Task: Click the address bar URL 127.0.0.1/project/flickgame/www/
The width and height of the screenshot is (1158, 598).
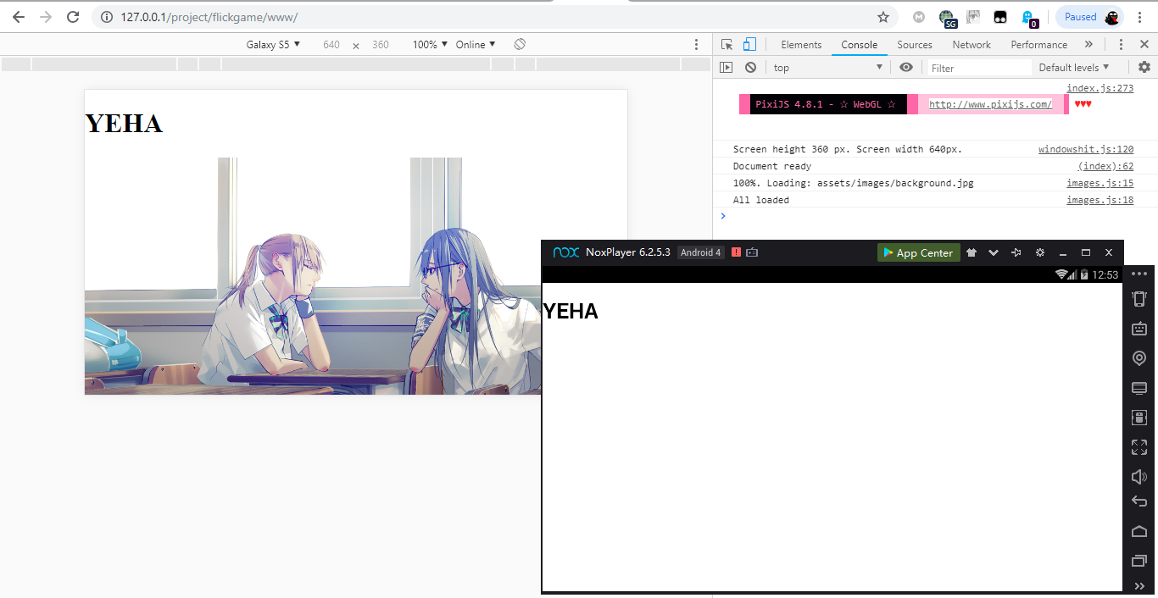Action: [209, 17]
